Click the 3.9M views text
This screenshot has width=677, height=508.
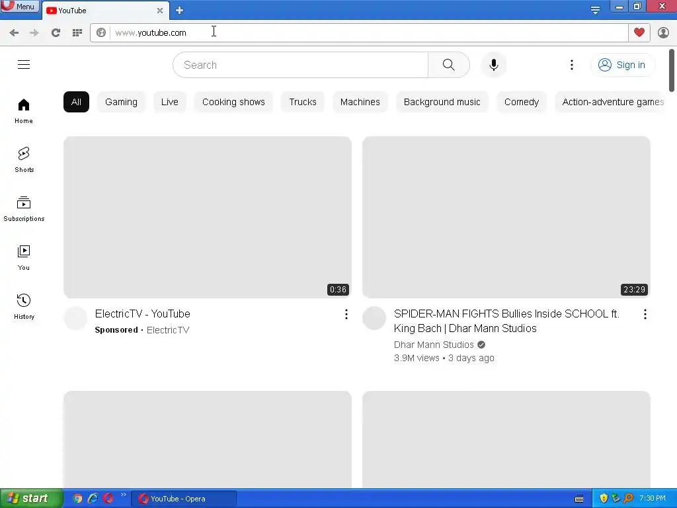417,358
